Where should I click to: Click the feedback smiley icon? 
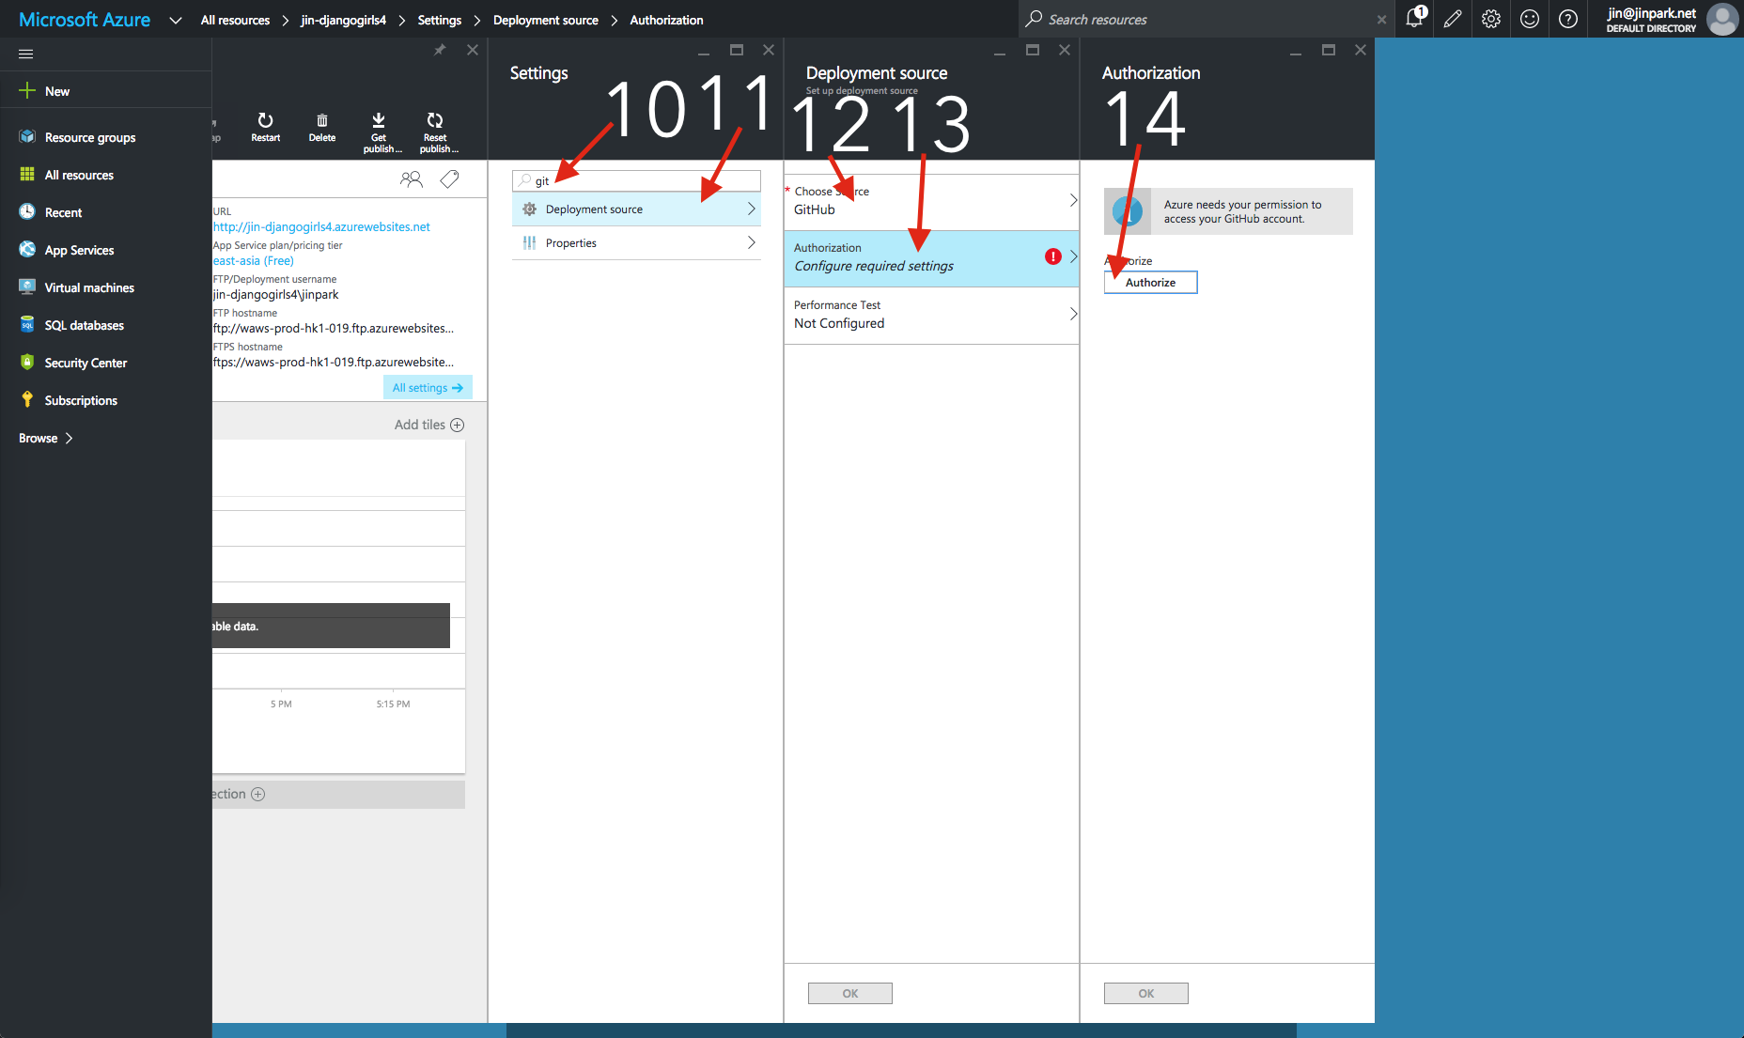pos(1530,19)
